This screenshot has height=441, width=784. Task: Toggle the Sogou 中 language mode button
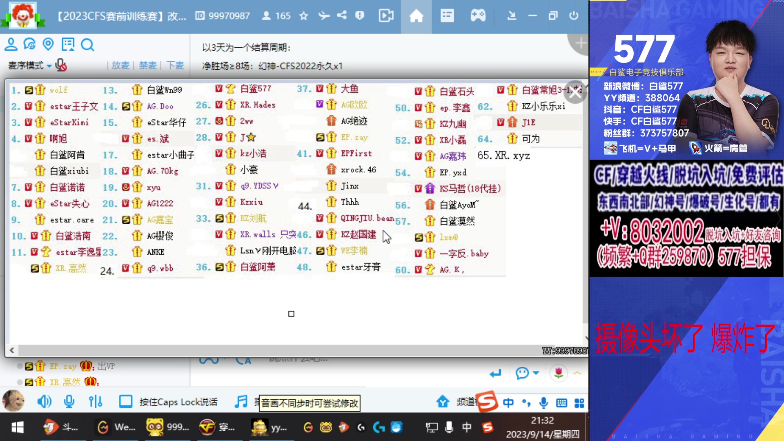508,403
